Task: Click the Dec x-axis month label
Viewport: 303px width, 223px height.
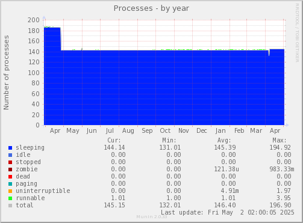Action: coord(202,130)
